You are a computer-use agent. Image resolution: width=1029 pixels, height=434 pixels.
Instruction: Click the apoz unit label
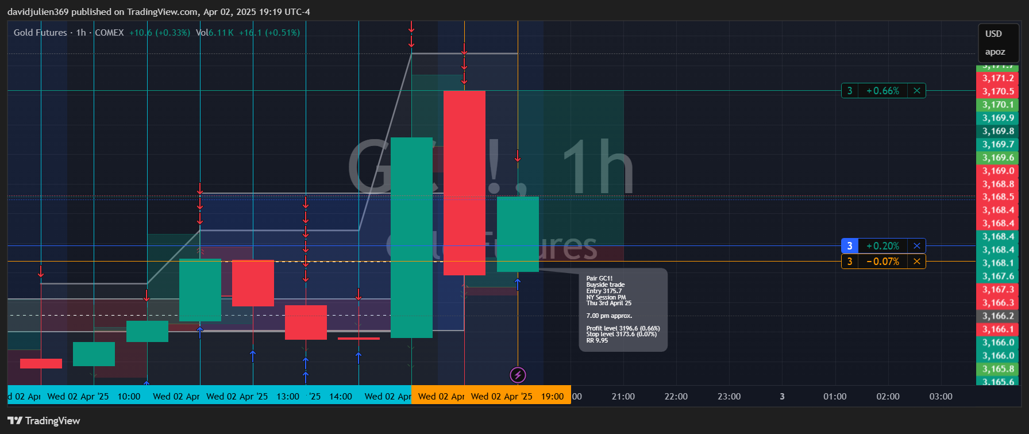pos(995,52)
